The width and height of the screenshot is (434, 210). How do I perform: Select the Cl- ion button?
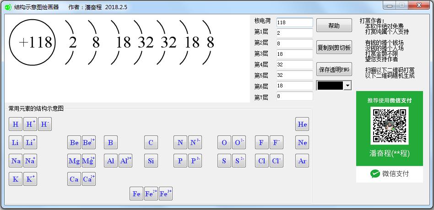tap(277, 161)
